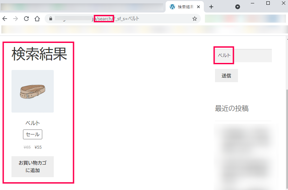288x190 pixels.
Task: Click the search field containing ベルト
Action: click(x=243, y=55)
